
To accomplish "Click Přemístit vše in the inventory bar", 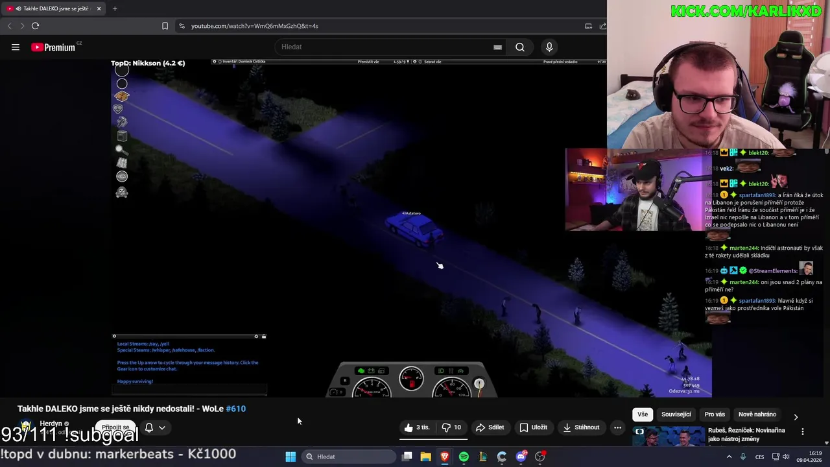I will click(x=368, y=62).
